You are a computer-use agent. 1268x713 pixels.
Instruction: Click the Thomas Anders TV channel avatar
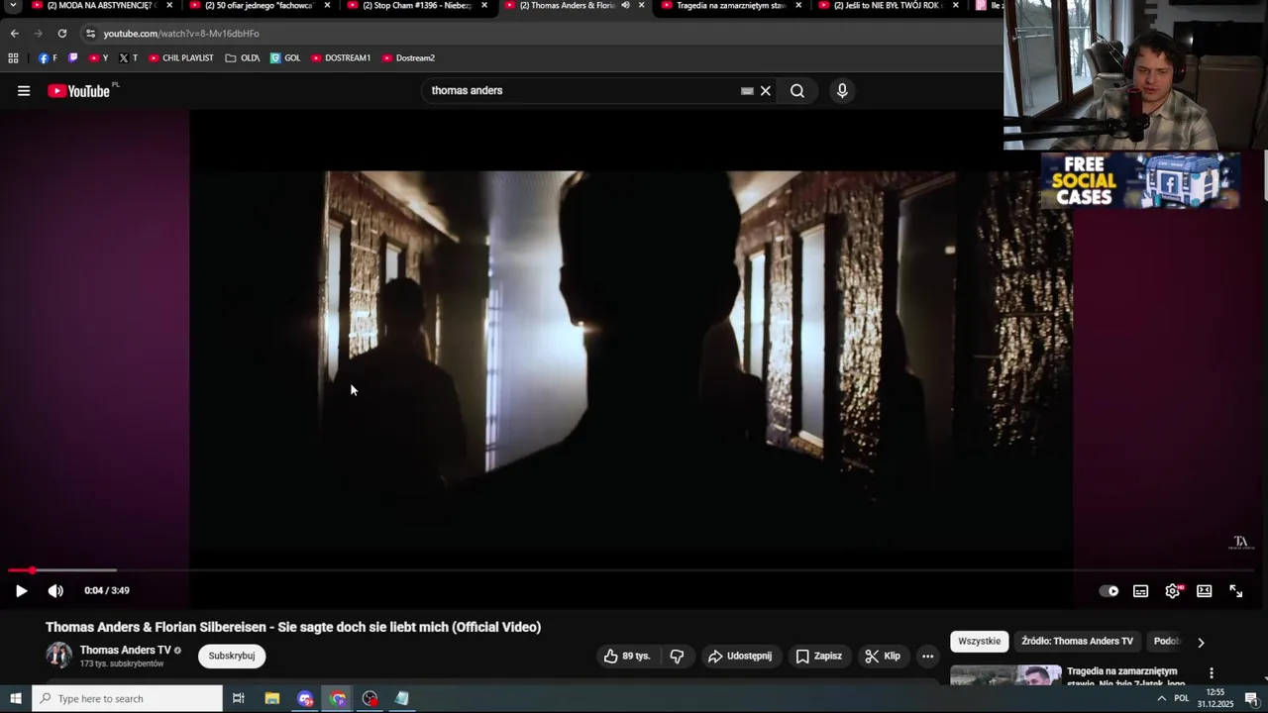coord(59,656)
